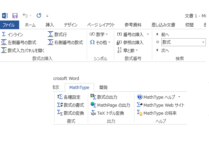This screenshot has height=146, width=209.
Task: Switch to the 差し込み文書 tab
Action: pos(163,25)
